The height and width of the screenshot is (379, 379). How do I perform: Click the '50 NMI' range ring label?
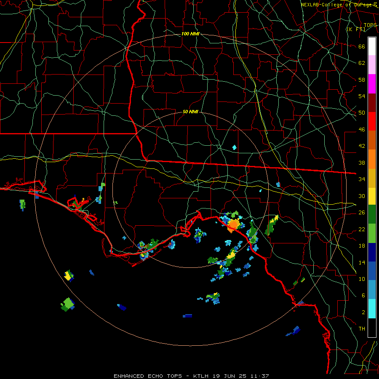click(x=190, y=112)
